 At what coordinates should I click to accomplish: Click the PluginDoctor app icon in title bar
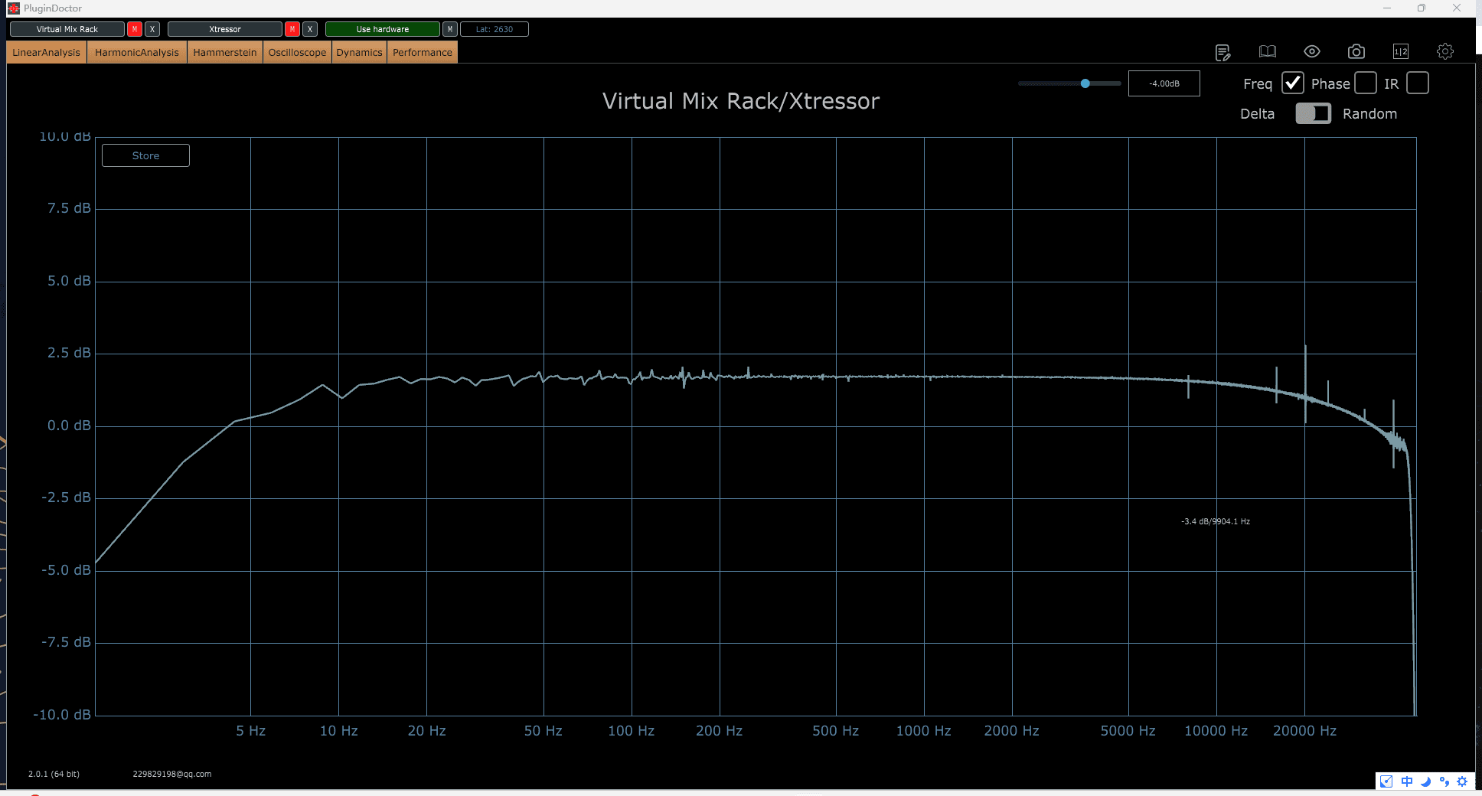(x=13, y=8)
